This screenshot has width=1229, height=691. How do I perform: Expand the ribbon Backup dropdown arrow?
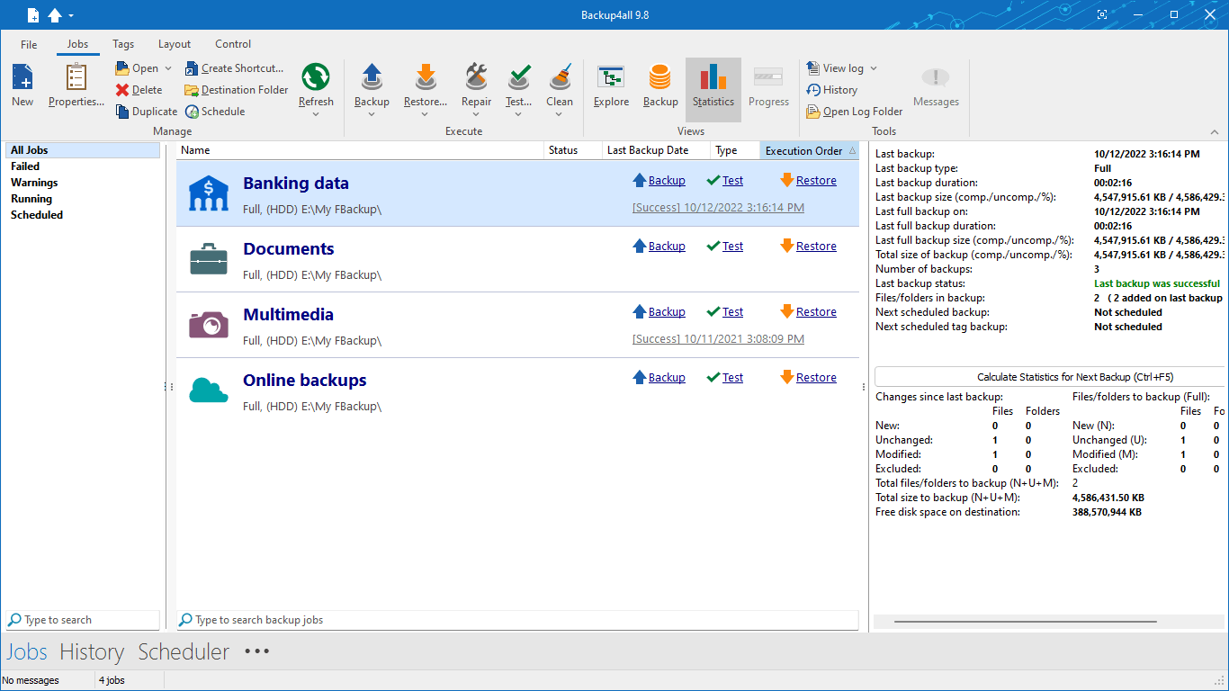(372, 114)
